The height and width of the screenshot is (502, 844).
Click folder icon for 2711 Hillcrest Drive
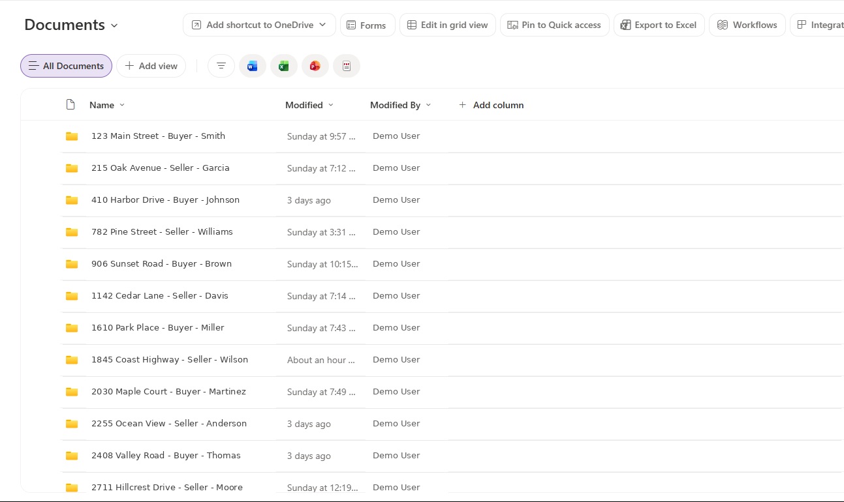coord(72,488)
